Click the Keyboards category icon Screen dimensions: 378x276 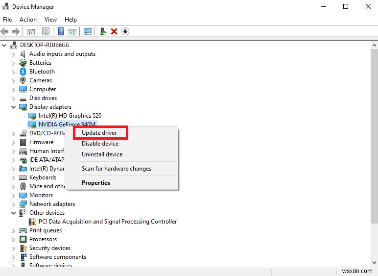23,177
